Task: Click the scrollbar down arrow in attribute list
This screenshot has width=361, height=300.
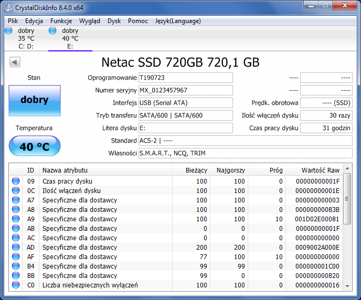Action: [x=347, y=286]
